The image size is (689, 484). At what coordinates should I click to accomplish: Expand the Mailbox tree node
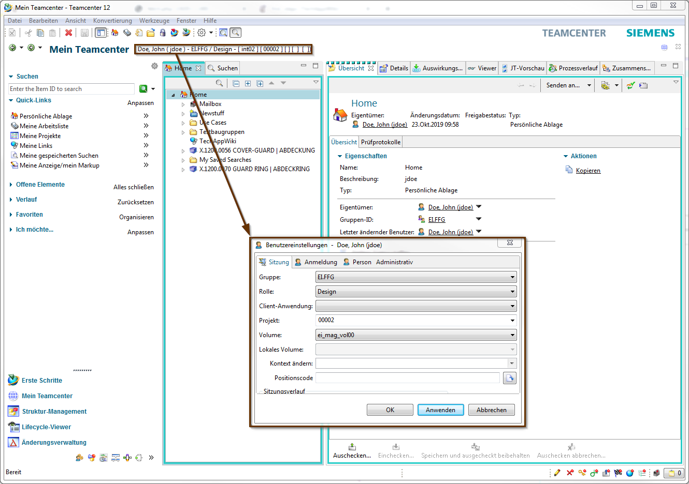pos(183,104)
